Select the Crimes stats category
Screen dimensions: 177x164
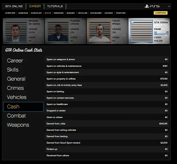(15, 88)
